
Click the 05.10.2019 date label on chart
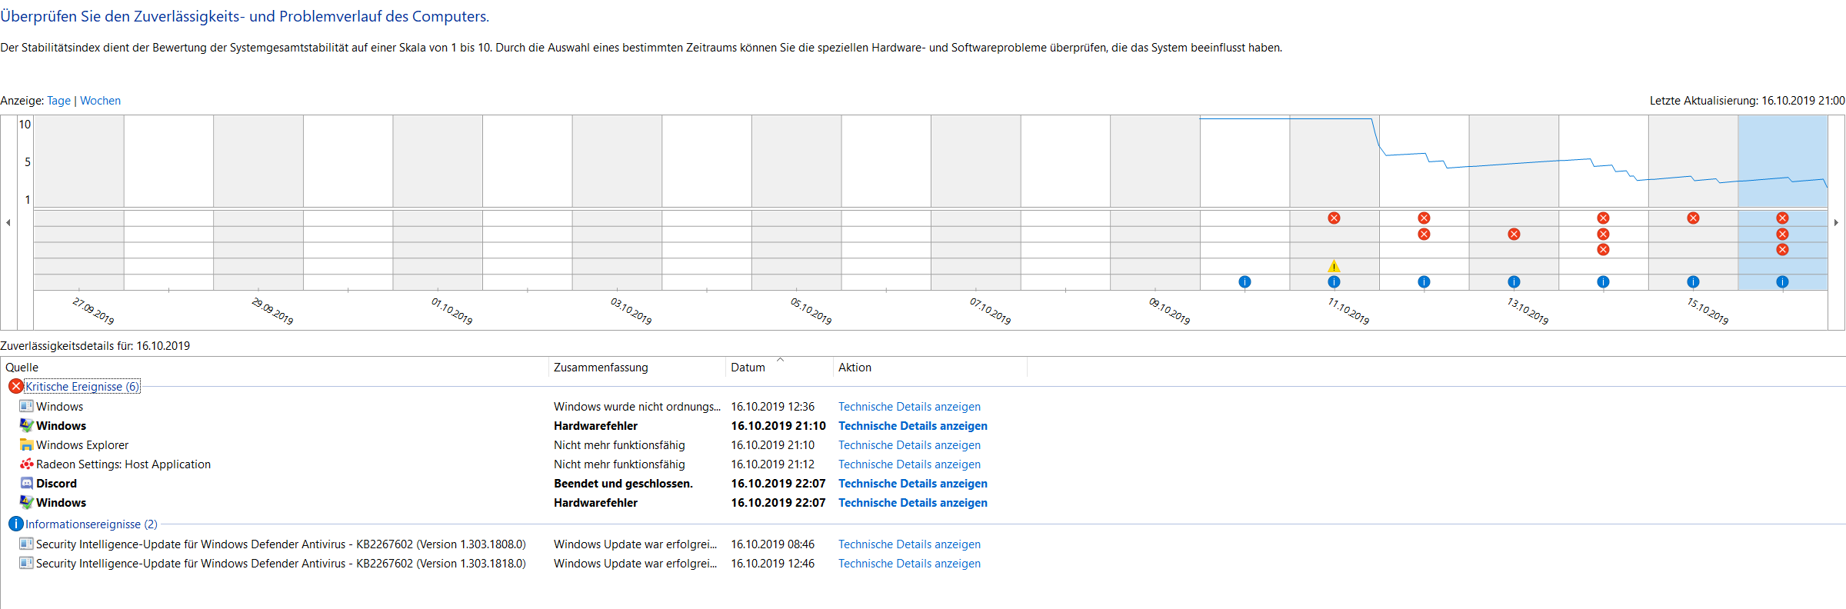click(811, 311)
